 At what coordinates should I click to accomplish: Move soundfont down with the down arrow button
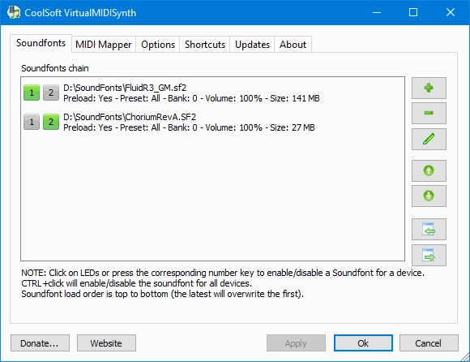[x=429, y=196]
